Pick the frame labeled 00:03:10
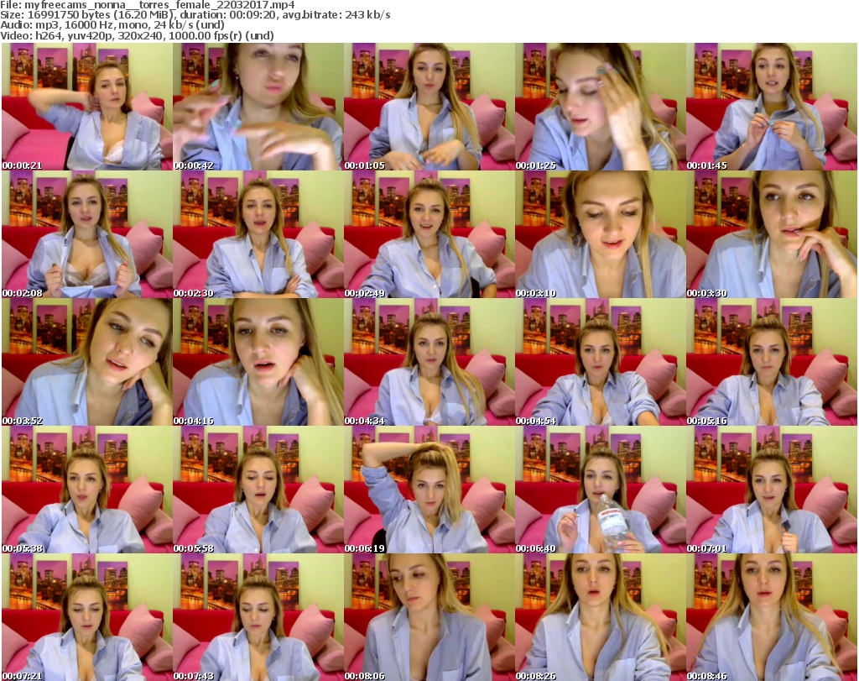The height and width of the screenshot is (681, 859). tap(601, 234)
